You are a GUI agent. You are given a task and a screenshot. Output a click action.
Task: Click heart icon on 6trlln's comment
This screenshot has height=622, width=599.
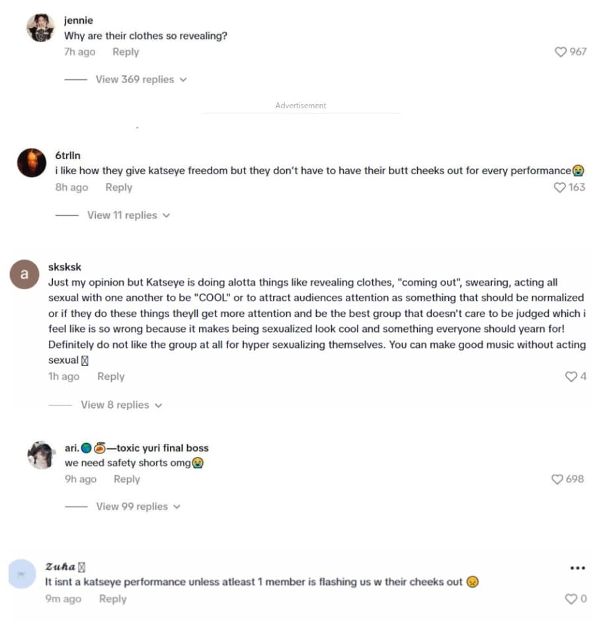point(560,188)
